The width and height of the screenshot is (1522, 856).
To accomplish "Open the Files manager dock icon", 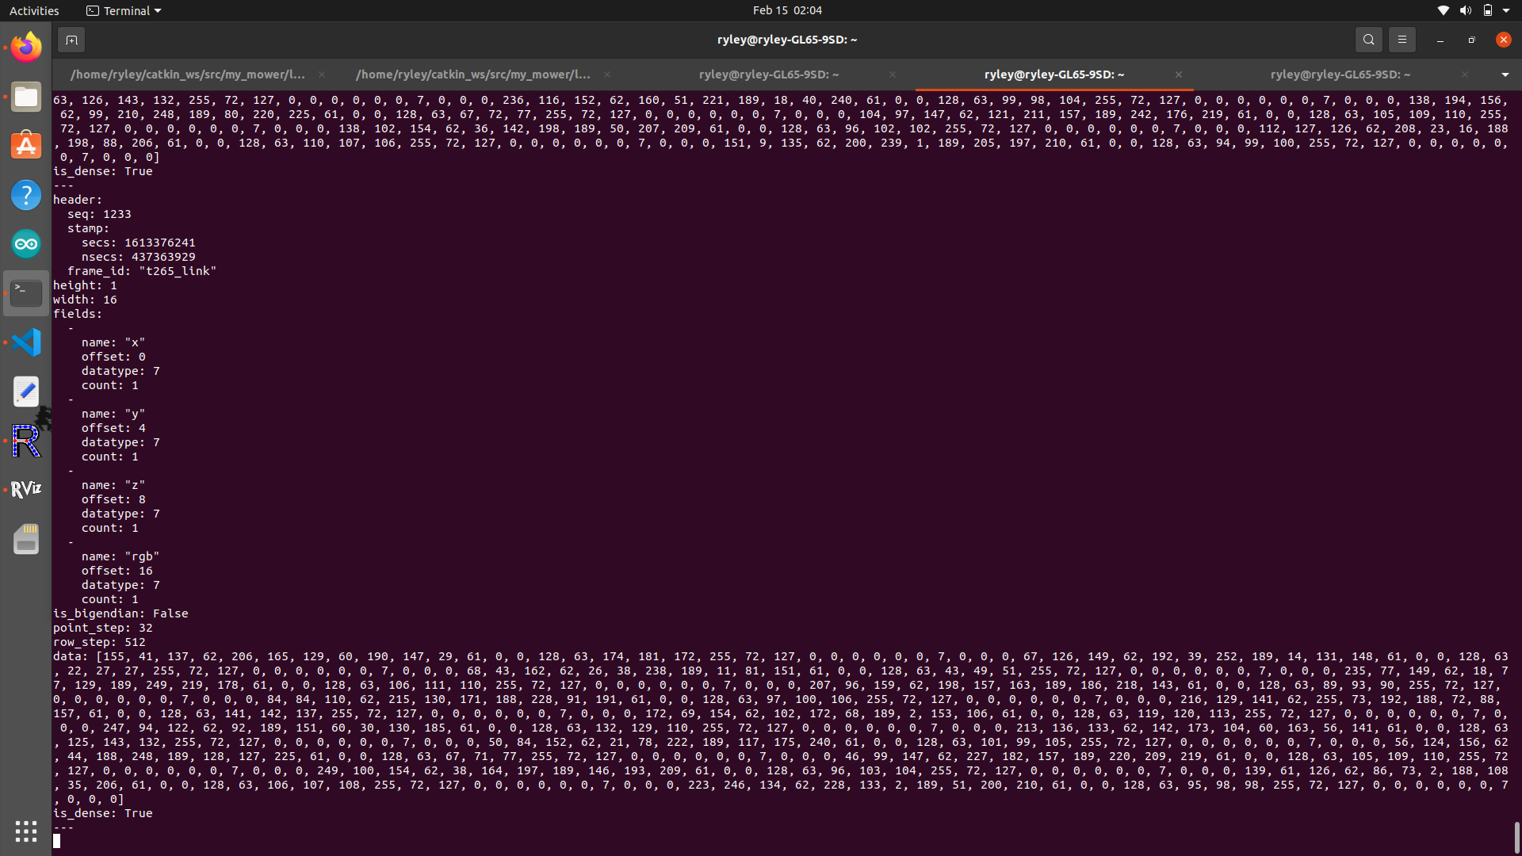I will coord(26,97).
